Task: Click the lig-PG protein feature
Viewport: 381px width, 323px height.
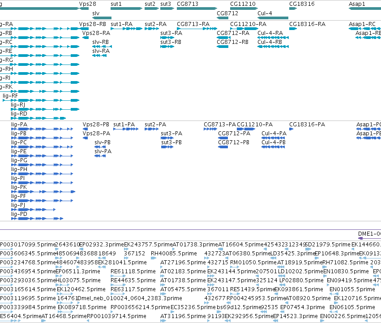Action: tap(42, 165)
